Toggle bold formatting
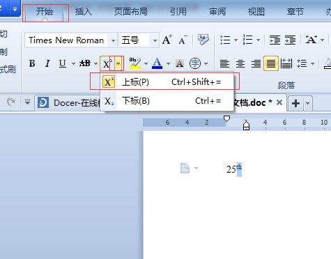 point(32,63)
